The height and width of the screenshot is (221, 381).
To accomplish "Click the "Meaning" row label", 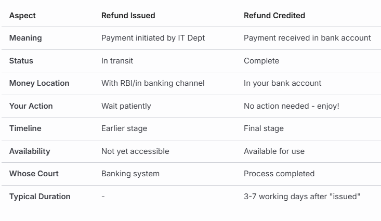I will coord(25,38).
